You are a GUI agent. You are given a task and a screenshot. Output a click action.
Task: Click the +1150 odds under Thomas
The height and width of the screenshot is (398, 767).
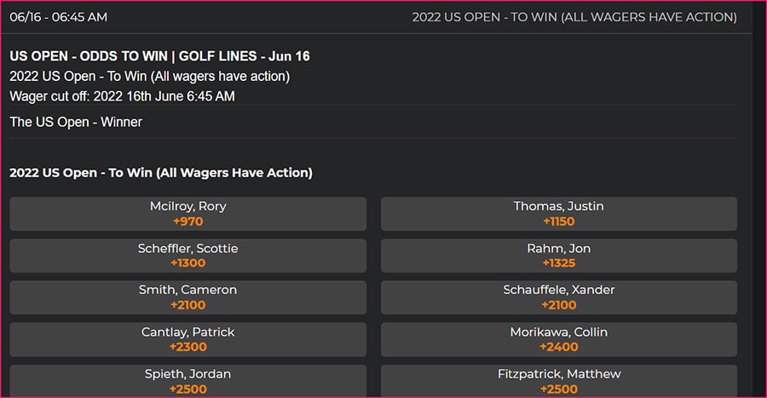pyautogui.click(x=558, y=222)
